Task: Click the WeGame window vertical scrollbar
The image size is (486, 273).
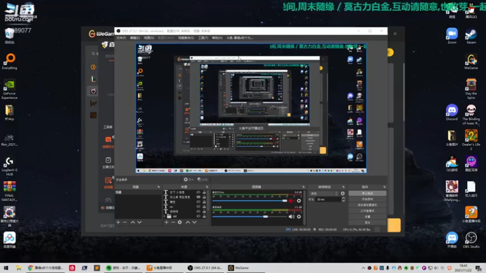Action: [403, 92]
